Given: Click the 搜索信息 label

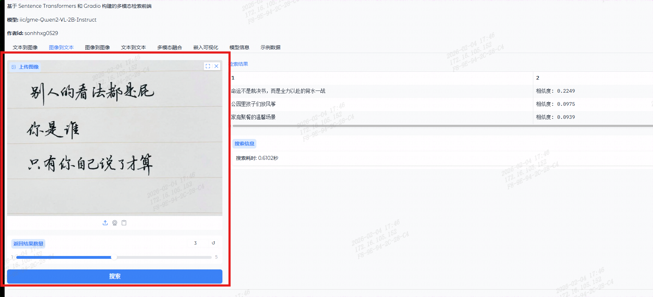Looking at the screenshot, I should tap(244, 144).
